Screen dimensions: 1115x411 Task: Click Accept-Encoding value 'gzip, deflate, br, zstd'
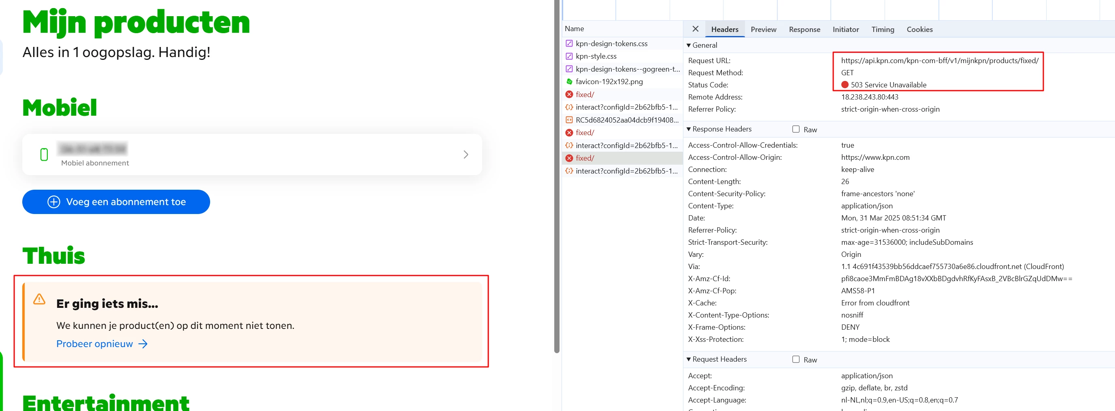[x=874, y=388]
